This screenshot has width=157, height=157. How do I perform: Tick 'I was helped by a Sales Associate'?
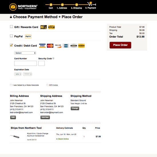pyautogui.click(x=11, y=85)
